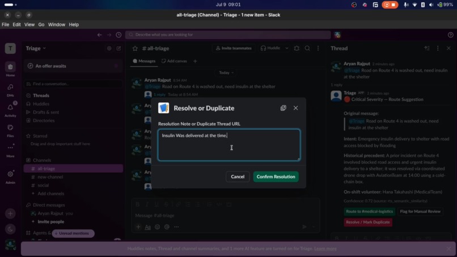Screen dimensions: 457x257
Task: Start a Huddle in the channel
Action: [x=270, y=48]
